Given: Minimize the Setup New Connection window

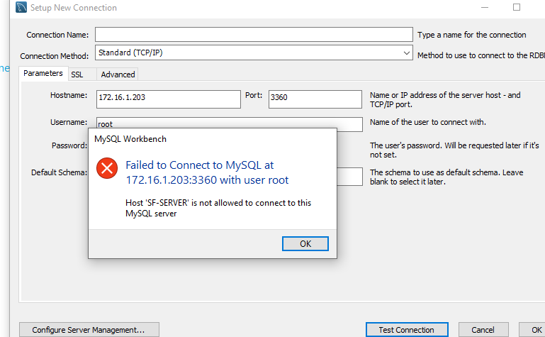Looking at the screenshot, I should tap(485, 7).
